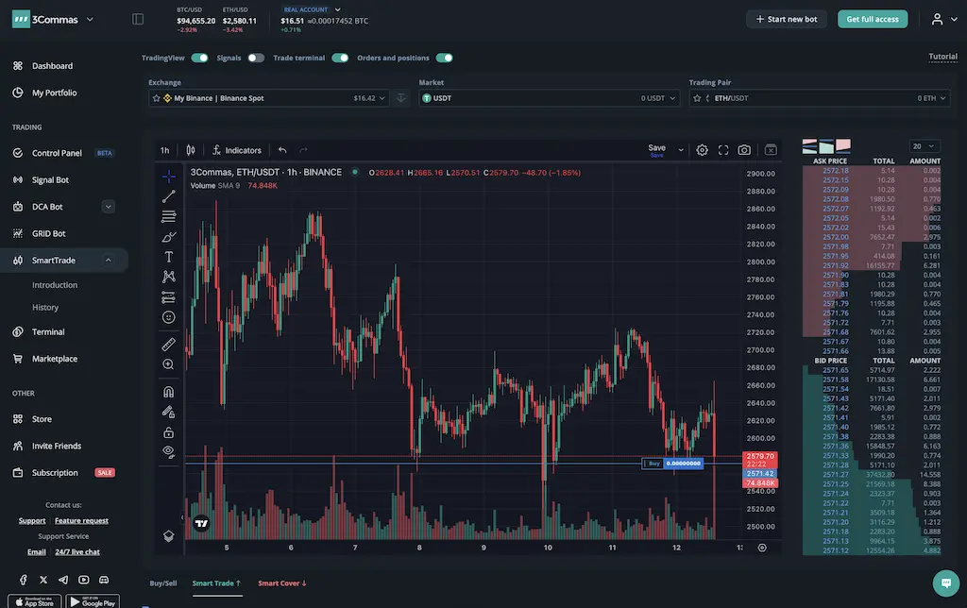967x608 pixels.
Task: Select the text annotation tool
Action: tap(169, 257)
